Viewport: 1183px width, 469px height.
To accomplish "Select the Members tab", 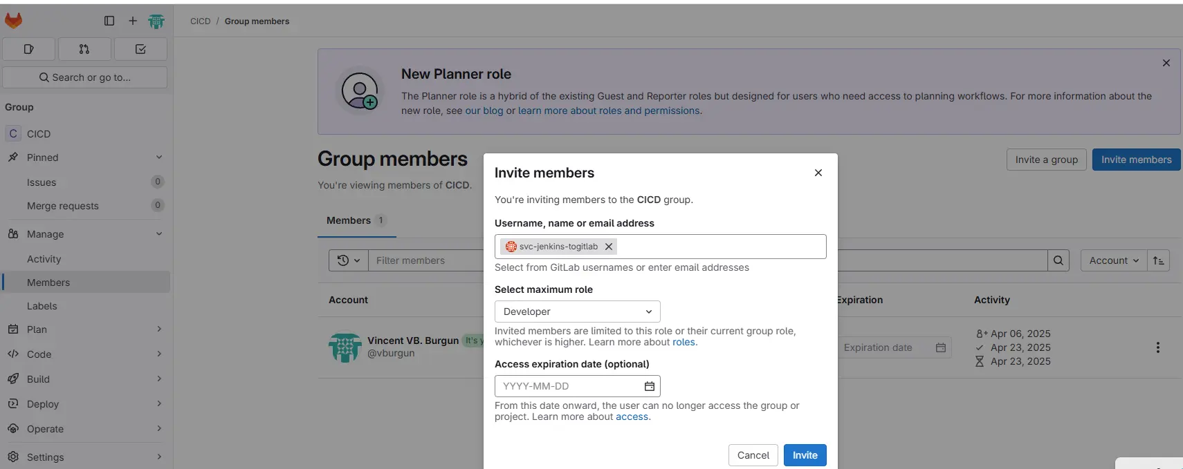I will coord(356,220).
